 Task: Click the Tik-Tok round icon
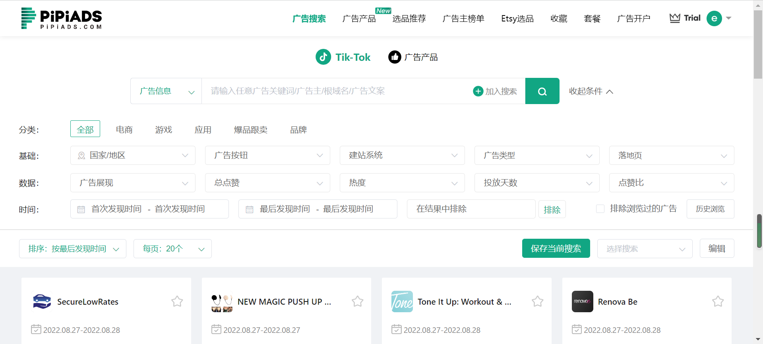coord(323,57)
